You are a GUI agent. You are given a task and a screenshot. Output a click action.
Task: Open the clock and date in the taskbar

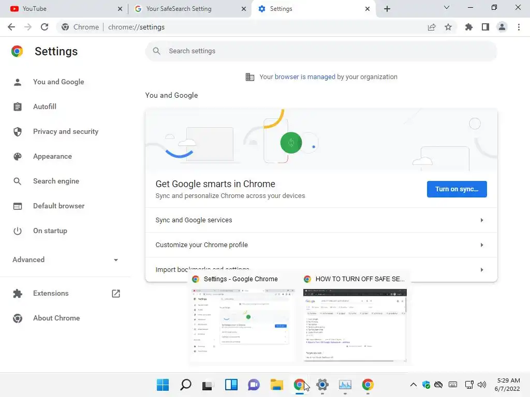pos(507,385)
